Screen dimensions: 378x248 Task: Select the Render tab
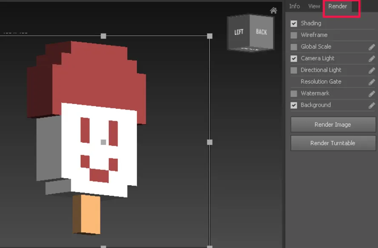tap(338, 6)
